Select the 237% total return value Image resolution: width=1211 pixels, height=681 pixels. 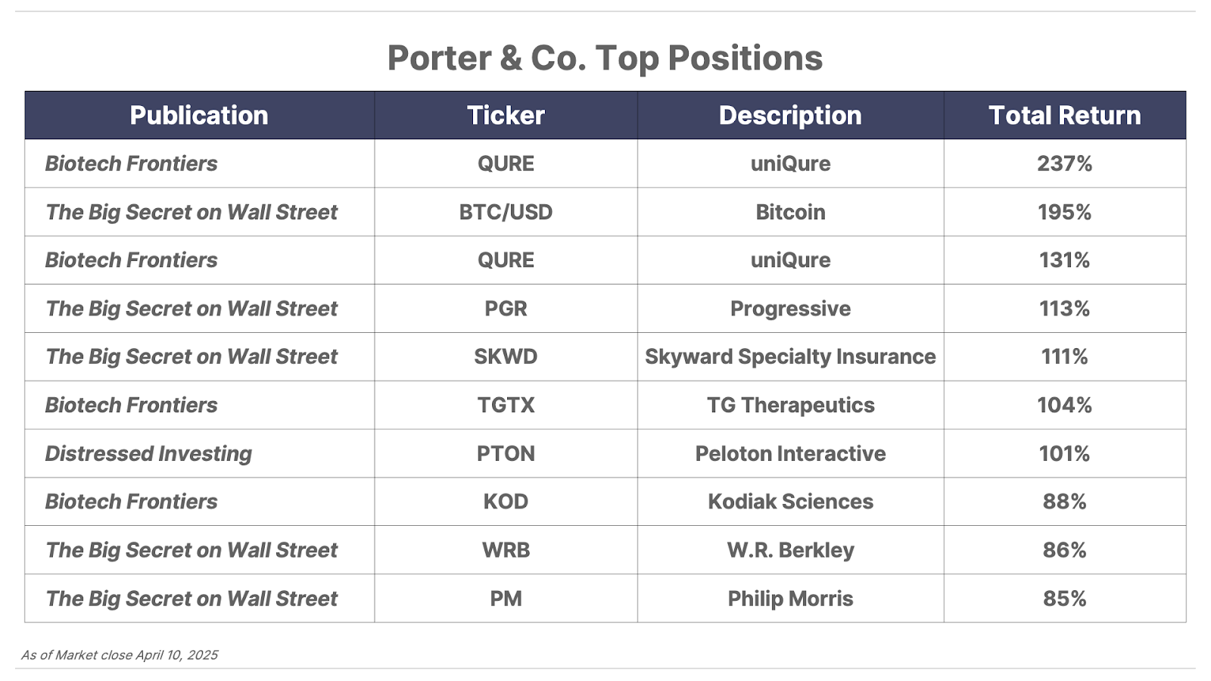(x=1064, y=163)
